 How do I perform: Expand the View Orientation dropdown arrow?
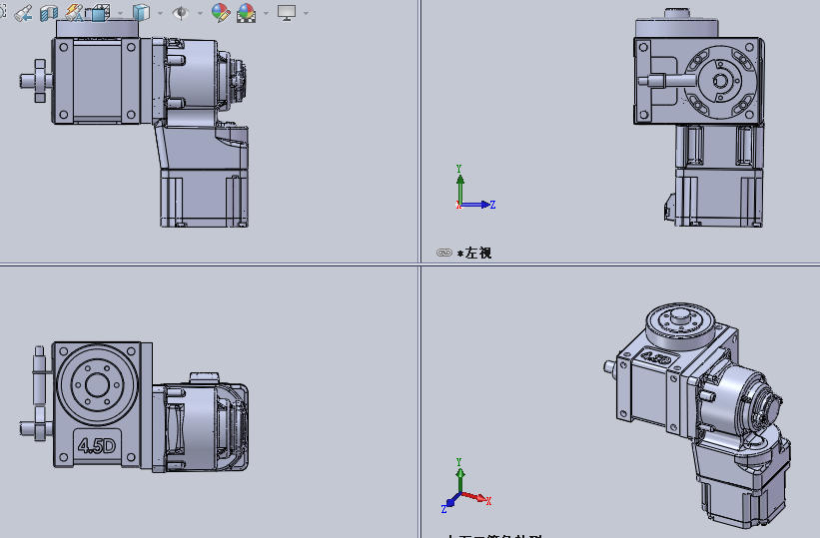(120, 13)
